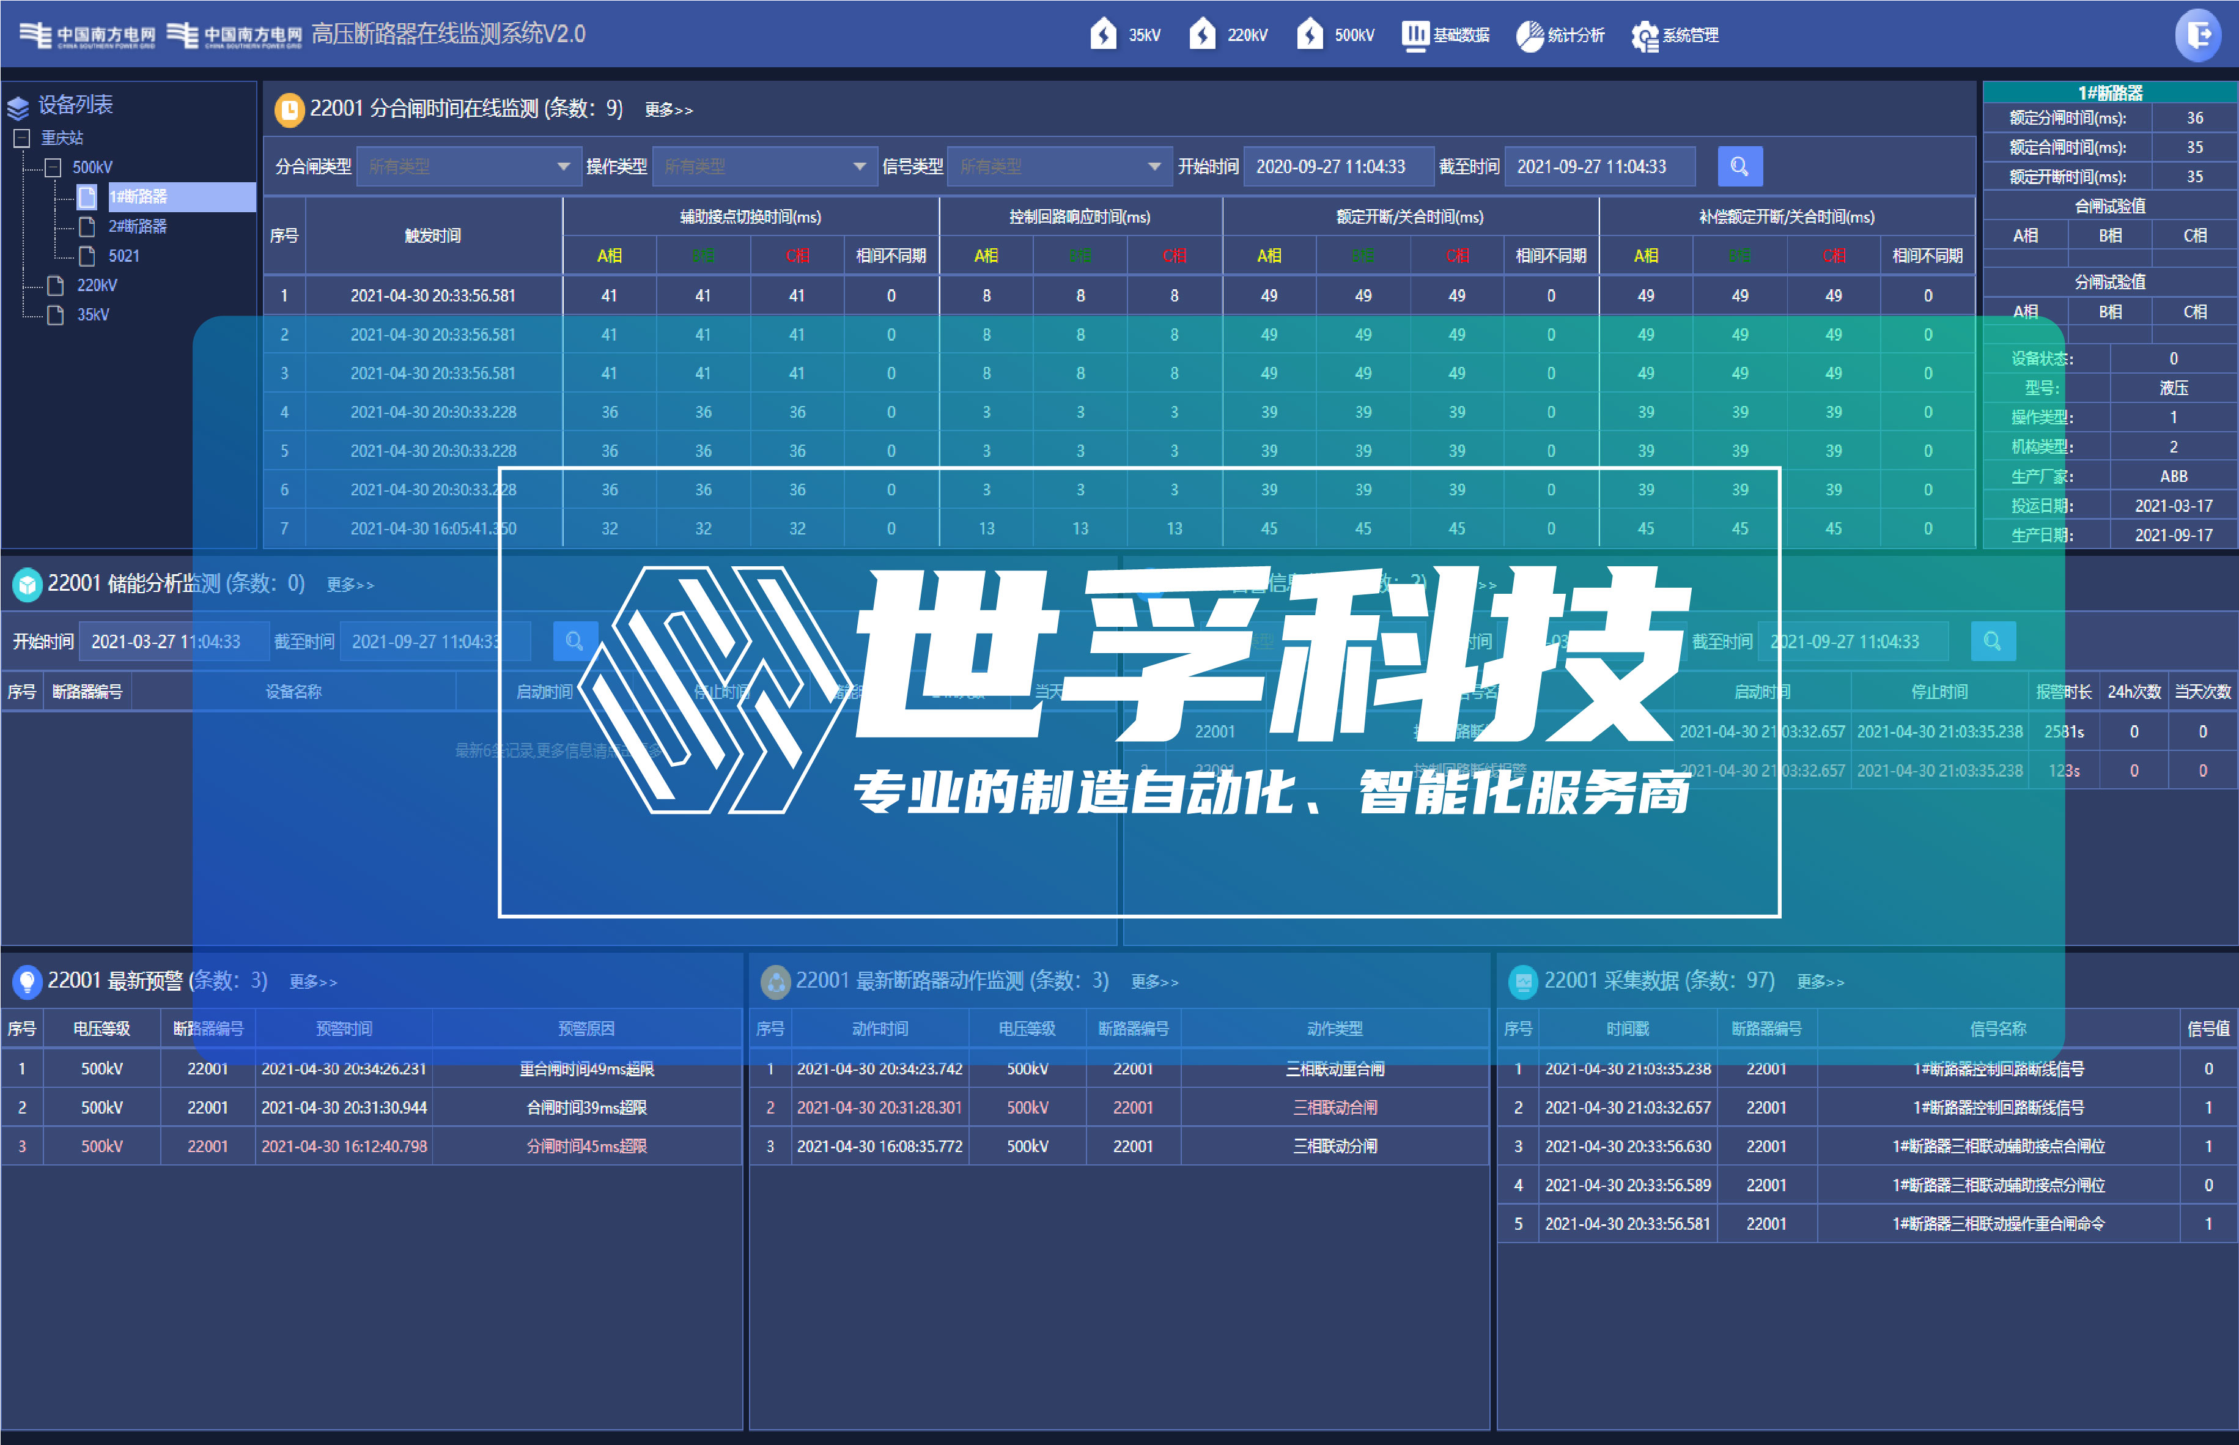The image size is (2239, 1445).
Task: Click the clock icon beside 分合闸时间在线监测
Action: click(289, 110)
